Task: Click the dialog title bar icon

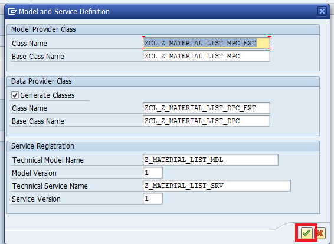Action: (x=12, y=11)
